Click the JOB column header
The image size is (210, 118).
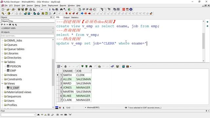[x=84, y=71]
